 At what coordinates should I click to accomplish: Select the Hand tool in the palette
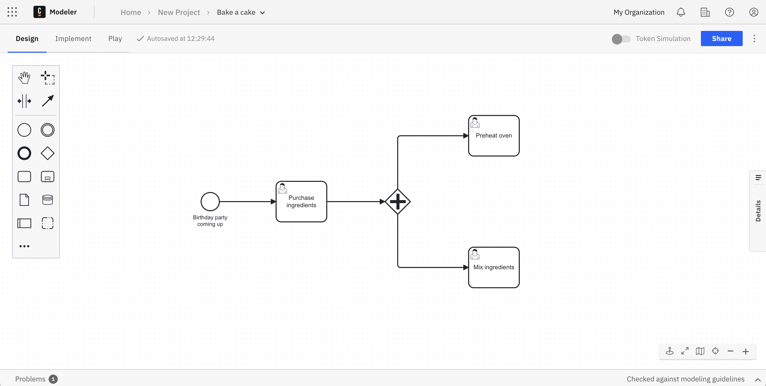coord(24,78)
